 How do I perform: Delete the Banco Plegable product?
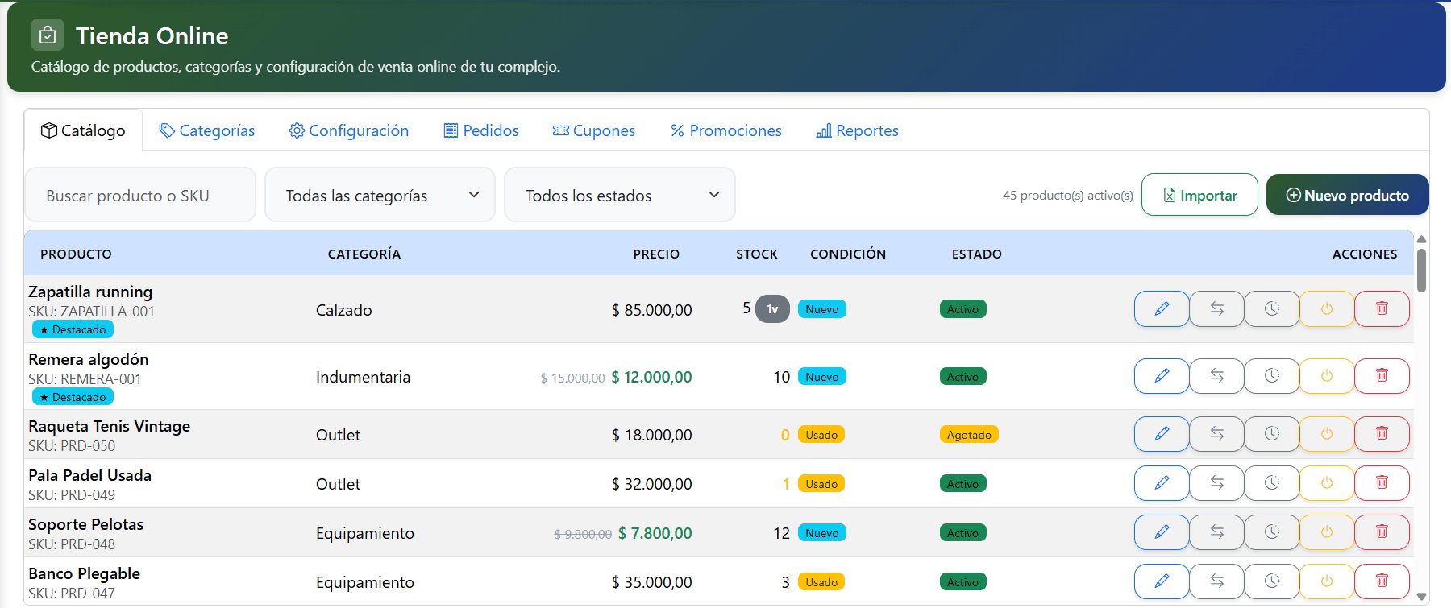(1382, 581)
